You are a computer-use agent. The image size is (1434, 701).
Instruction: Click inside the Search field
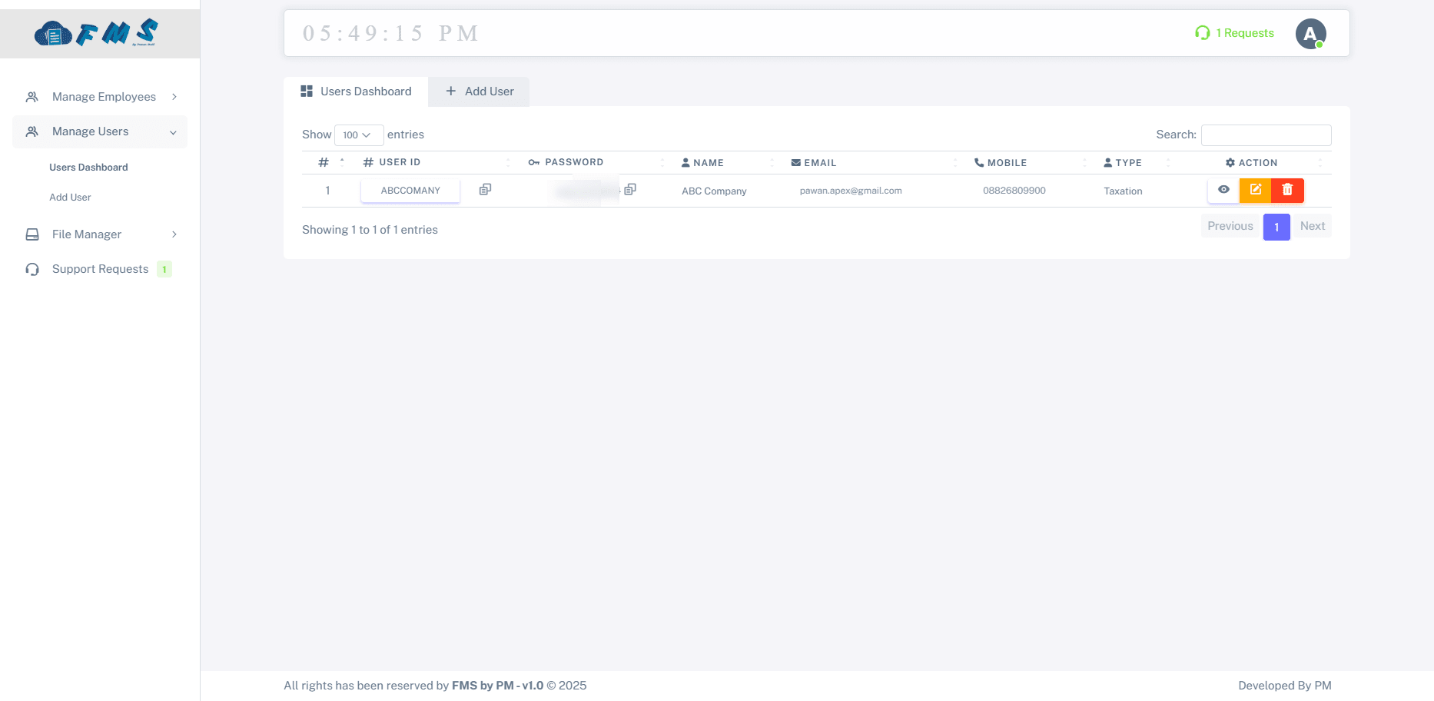tap(1266, 135)
